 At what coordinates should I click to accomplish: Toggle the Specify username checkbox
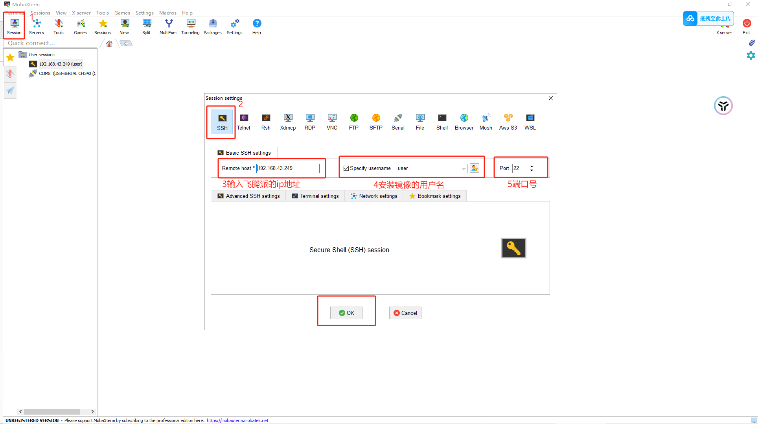pyautogui.click(x=346, y=168)
